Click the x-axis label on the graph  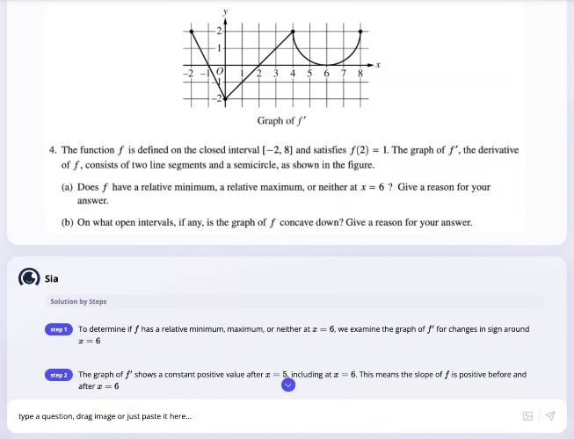click(x=378, y=65)
